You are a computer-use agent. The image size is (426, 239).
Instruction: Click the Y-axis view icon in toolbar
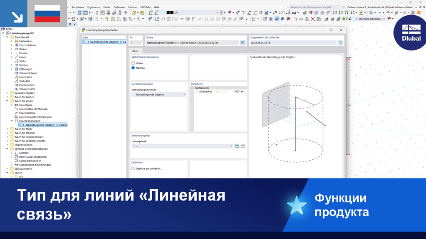pyautogui.click(x=341, y=12)
